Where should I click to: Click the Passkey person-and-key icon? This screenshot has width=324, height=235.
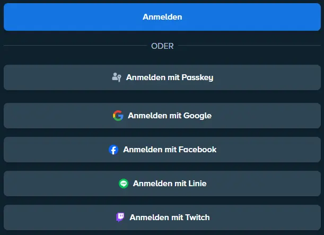pos(117,77)
